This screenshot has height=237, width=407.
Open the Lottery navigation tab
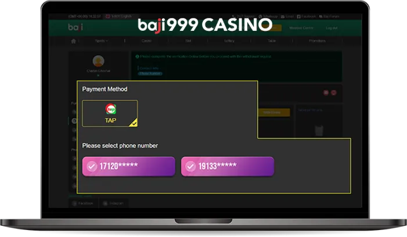pyautogui.click(x=229, y=41)
